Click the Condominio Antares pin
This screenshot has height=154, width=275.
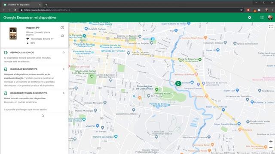(134, 110)
